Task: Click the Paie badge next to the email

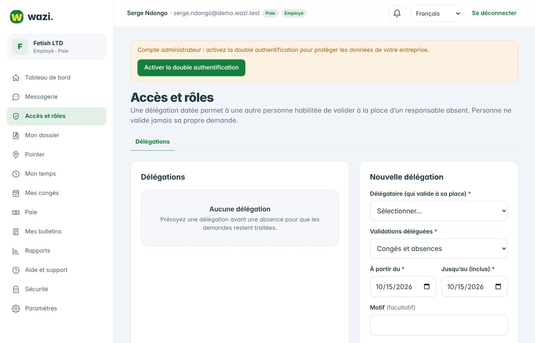Action: (x=270, y=13)
